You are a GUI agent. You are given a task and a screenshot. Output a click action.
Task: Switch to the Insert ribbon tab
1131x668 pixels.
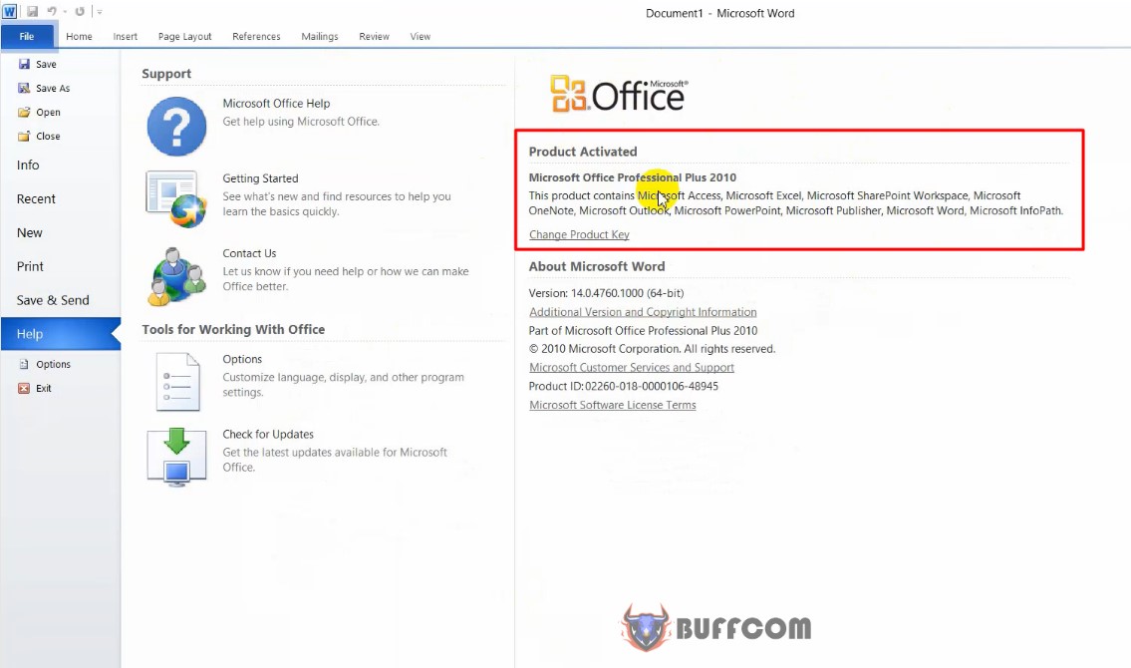point(125,36)
